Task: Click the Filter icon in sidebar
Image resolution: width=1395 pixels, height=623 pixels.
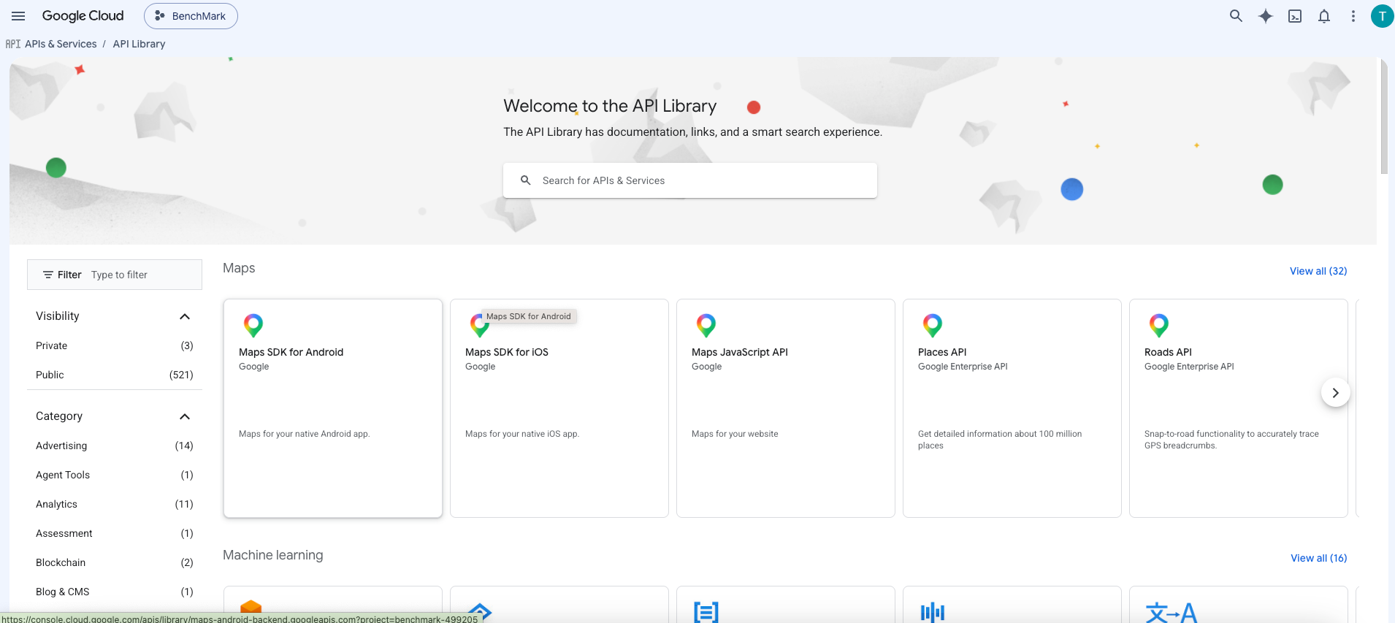Action: 48,275
